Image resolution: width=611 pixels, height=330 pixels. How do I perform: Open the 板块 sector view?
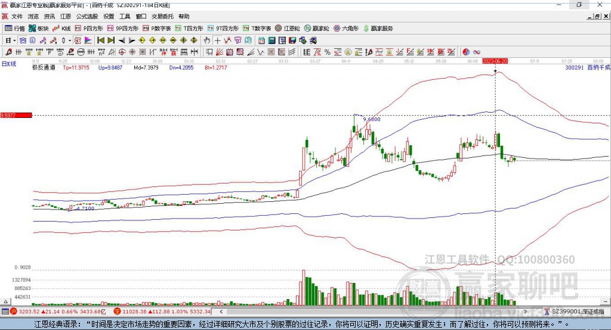point(39,29)
